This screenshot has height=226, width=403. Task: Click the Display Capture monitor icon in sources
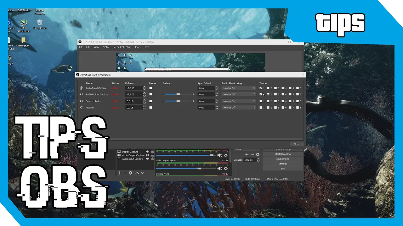click(x=119, y=152)
